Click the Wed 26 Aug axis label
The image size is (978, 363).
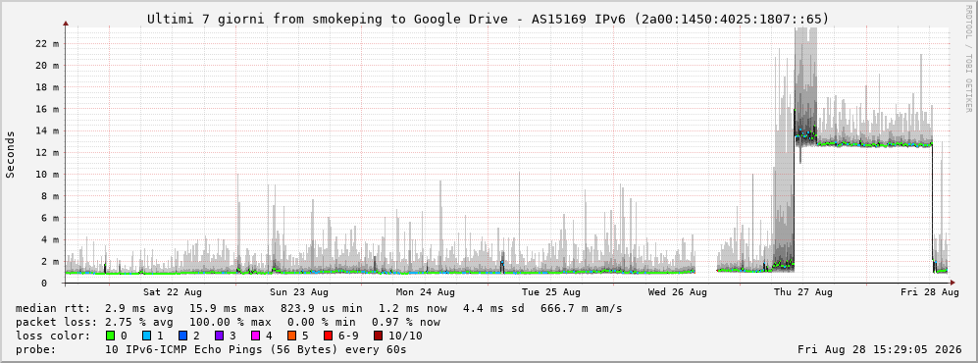tap(678, 292)
